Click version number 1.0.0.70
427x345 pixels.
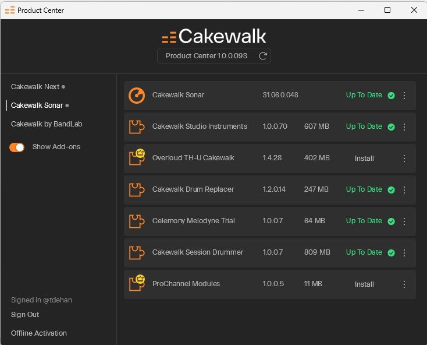coord(275,126)
